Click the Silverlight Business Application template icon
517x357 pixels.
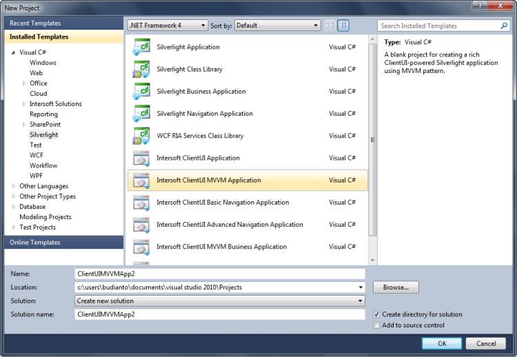141,91
